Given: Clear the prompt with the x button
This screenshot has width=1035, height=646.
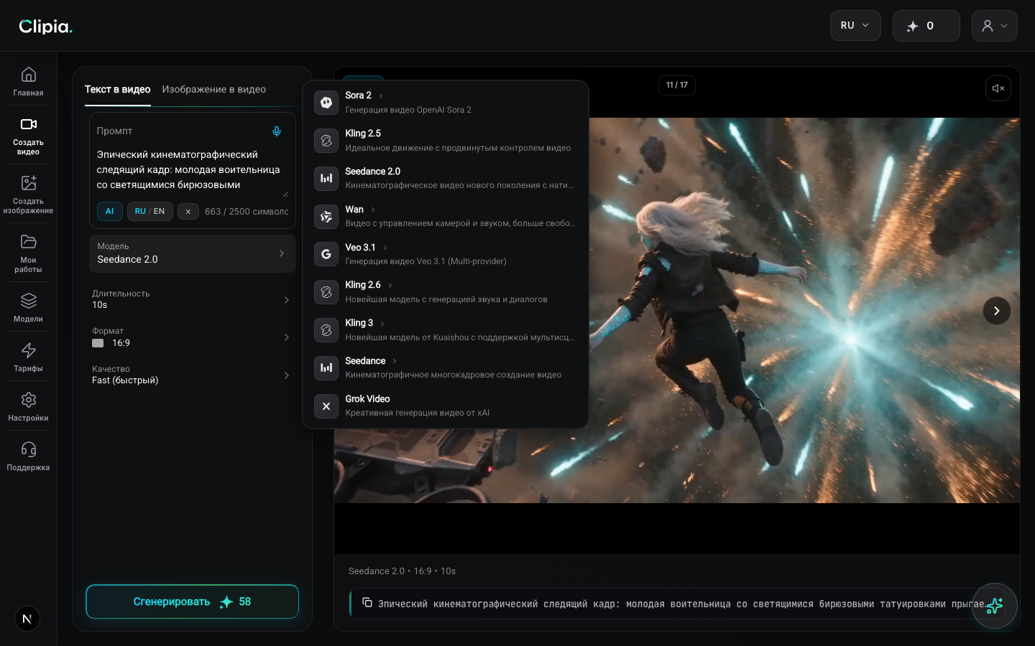Looking at the screenshot, I should (x=188, y=211).
